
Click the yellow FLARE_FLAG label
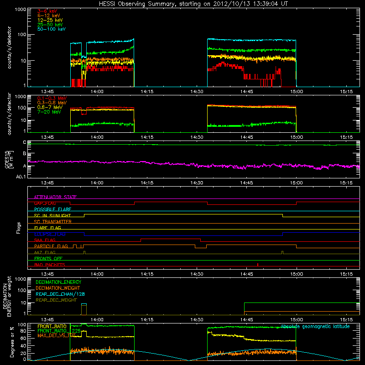[x=47, y=228]
